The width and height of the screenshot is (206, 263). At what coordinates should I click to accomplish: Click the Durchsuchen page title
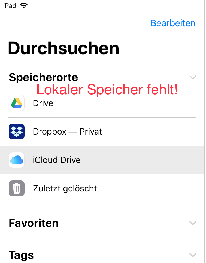(64, 48)
